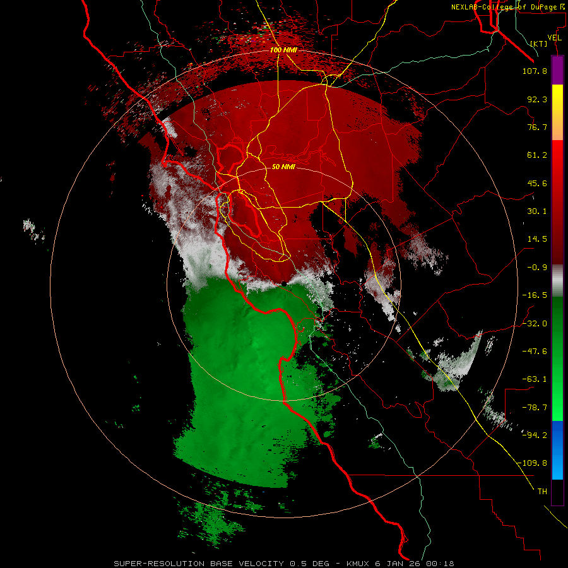568x568 pixels.
Task: Select the -16.5 velocity scale value
Action: [535, 295]
